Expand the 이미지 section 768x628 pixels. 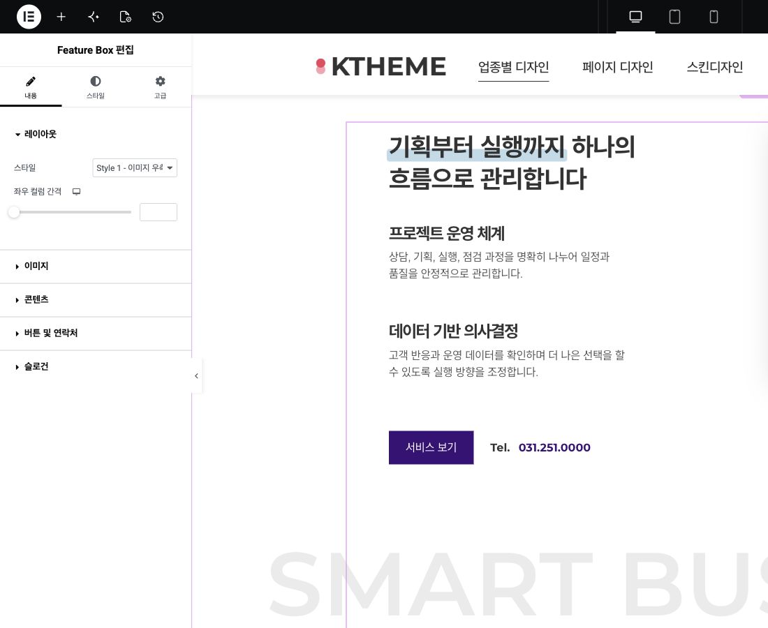[x=96, y=267]
